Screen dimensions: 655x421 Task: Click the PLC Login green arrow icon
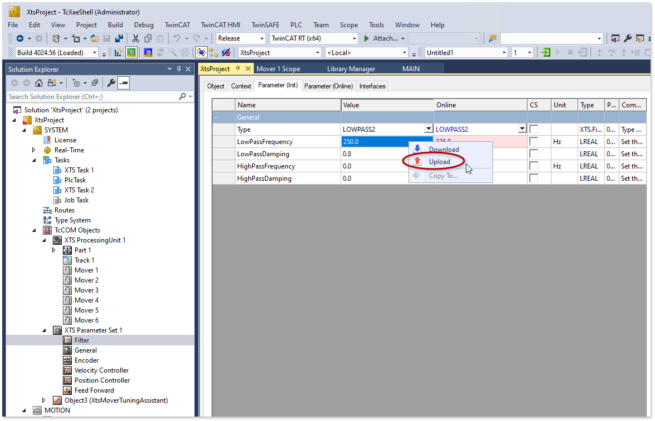pos(545,53)
